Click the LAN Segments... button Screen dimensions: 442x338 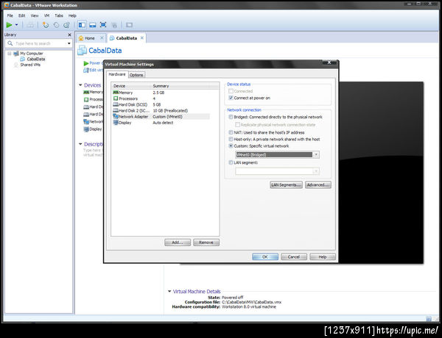(286, 184)
